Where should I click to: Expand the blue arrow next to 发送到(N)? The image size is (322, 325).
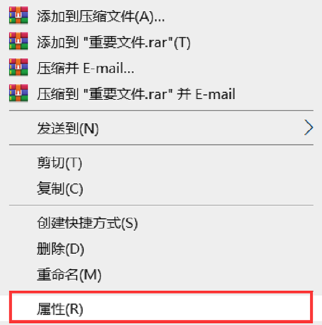309,128
